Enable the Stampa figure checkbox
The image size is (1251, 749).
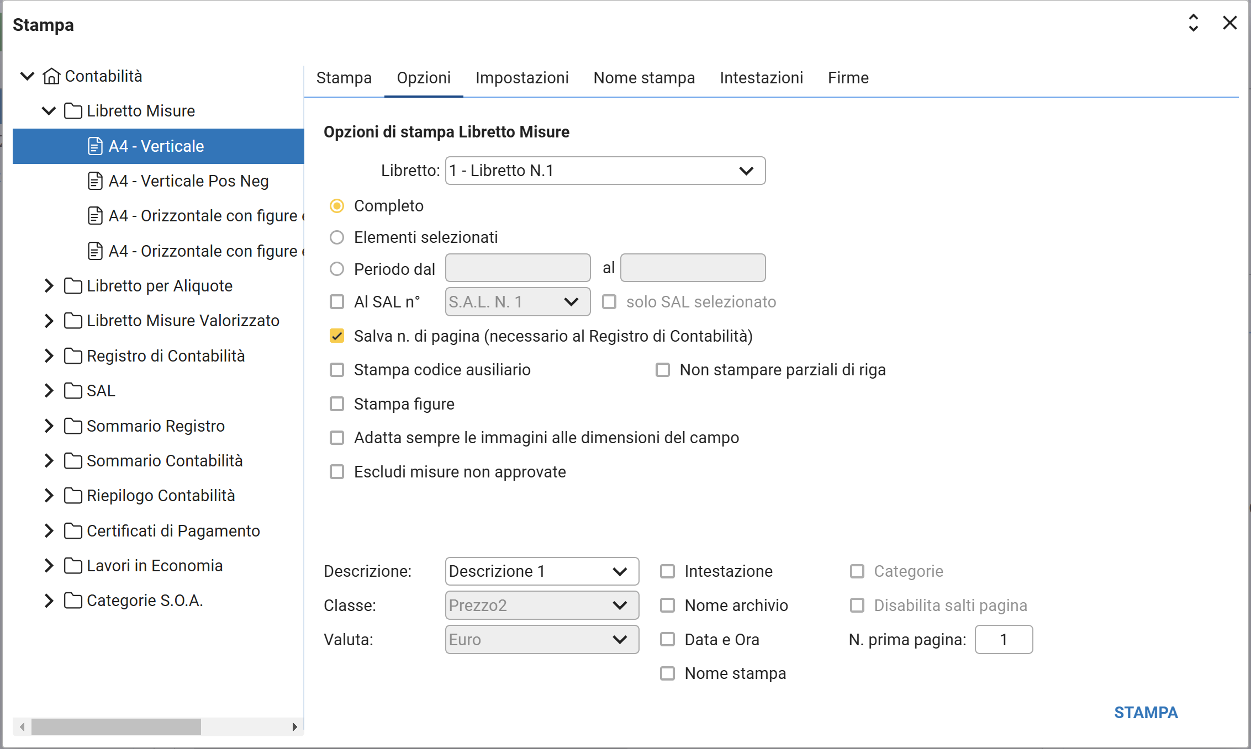coord(337,404)
